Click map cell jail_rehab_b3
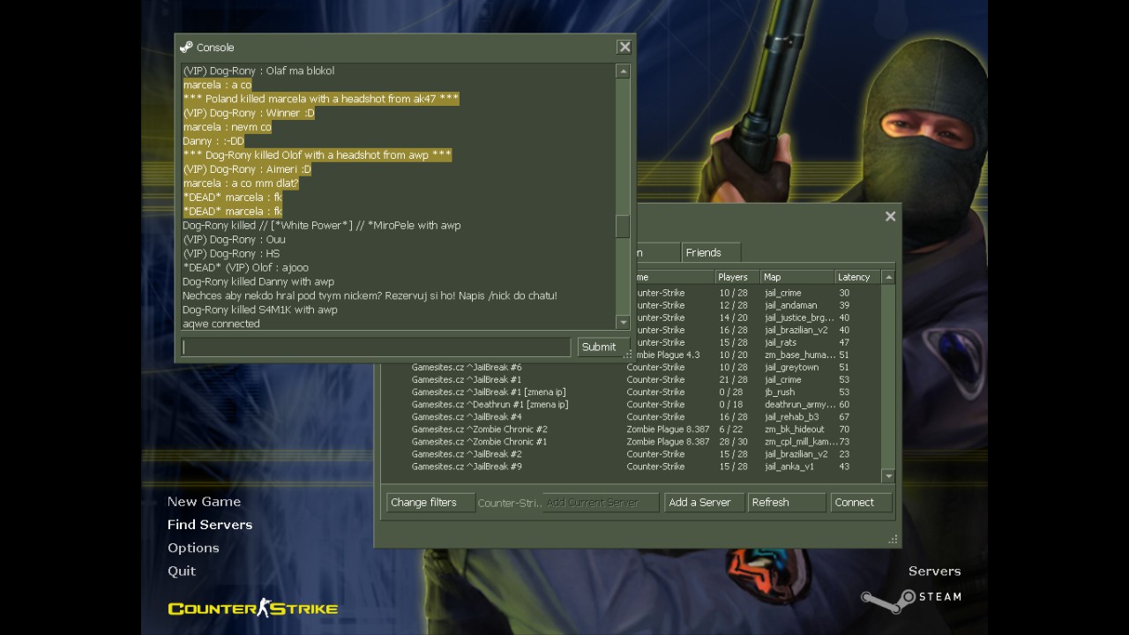Image resolution: width=1129 pixels, height=635 pixels. pyautogui.click(x=792, y=417)
